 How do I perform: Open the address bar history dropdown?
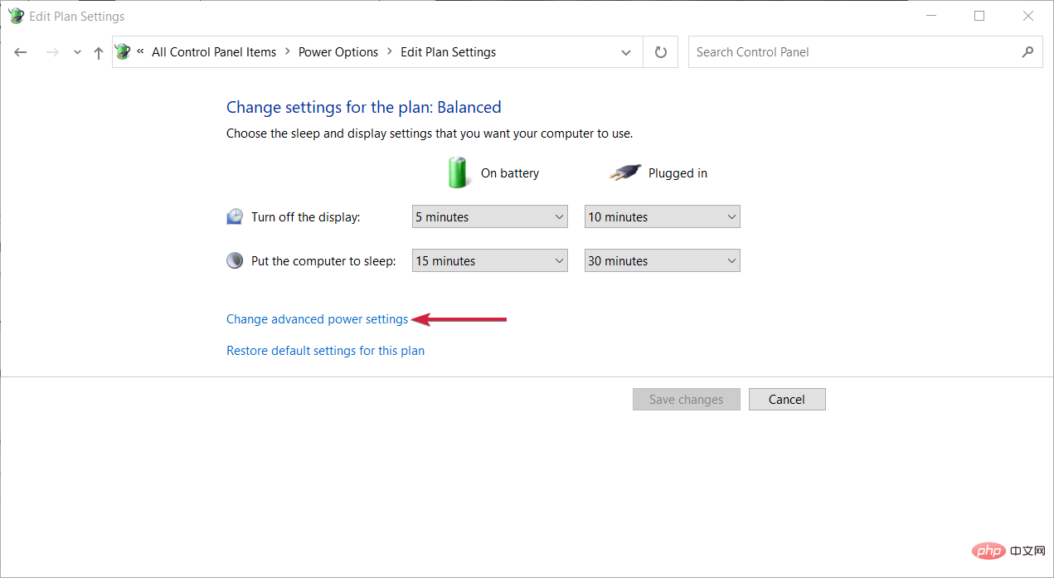[626, 52]
